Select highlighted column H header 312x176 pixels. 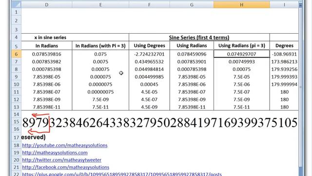242,5
